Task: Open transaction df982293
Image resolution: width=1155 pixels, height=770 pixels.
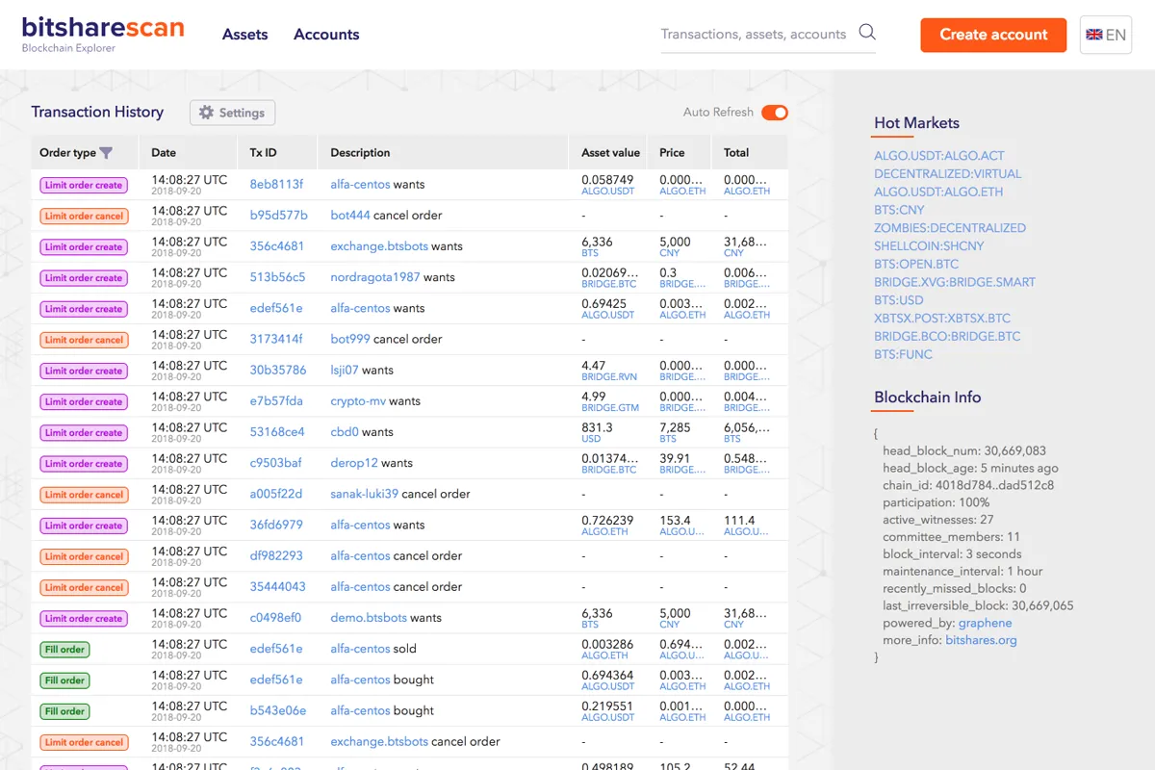Action: [276, 555]
